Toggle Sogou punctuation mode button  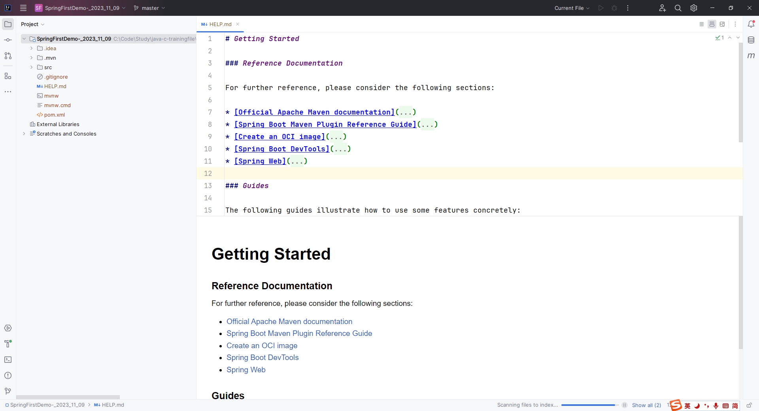point(706,406)
